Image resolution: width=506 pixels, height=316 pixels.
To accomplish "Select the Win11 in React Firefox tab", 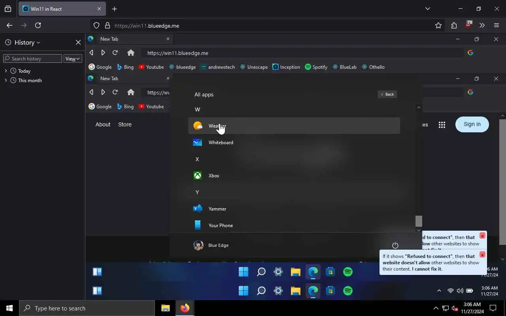I will 62,9.
